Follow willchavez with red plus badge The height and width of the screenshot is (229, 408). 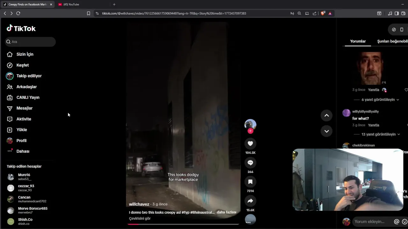pos(250,131)
